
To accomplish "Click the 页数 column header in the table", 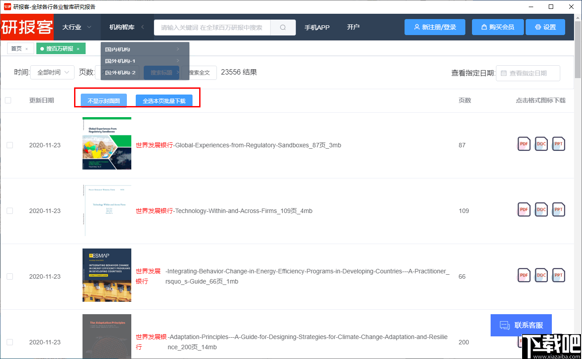I will pos(465,100).
